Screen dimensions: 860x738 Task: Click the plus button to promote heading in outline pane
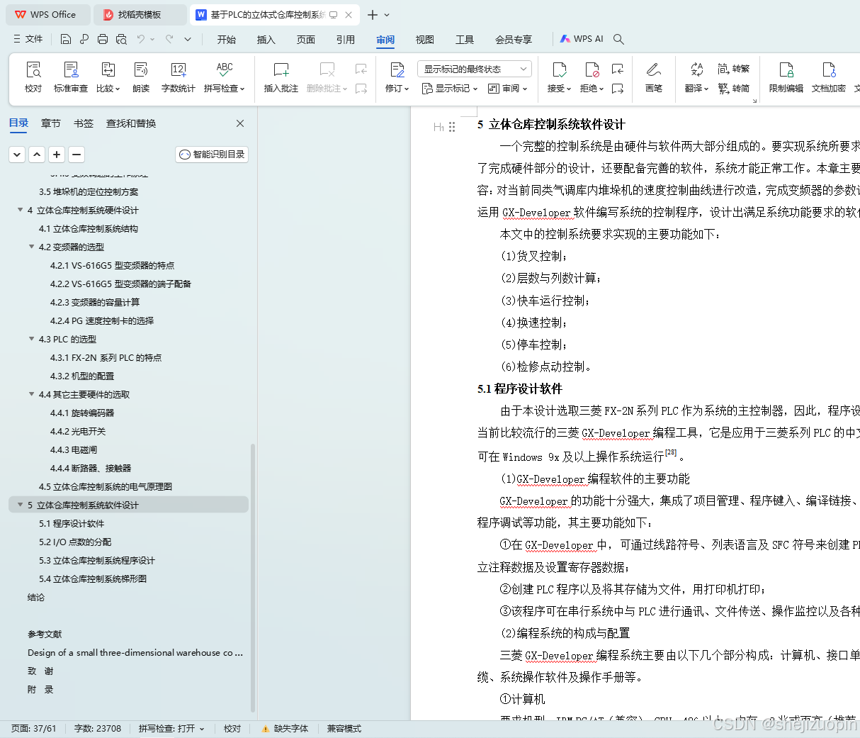(x=57, y=154)
